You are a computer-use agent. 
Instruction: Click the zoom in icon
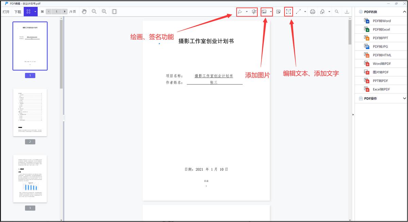(104, 12)
